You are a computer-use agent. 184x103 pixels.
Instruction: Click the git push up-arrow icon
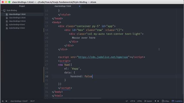(158, 101)
